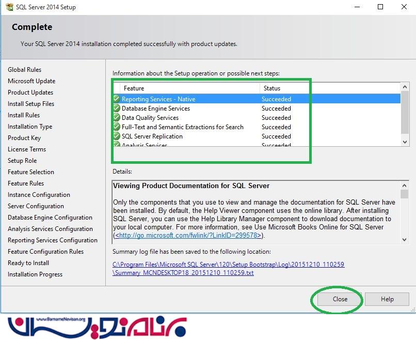Click the SQL Server Setup title bar icon
Screen dimensions: 416x340
tap(9, 7)
